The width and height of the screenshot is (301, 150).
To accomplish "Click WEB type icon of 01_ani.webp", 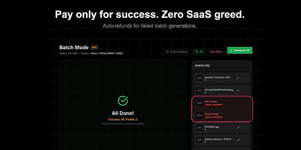I will (x=200, y=115).
